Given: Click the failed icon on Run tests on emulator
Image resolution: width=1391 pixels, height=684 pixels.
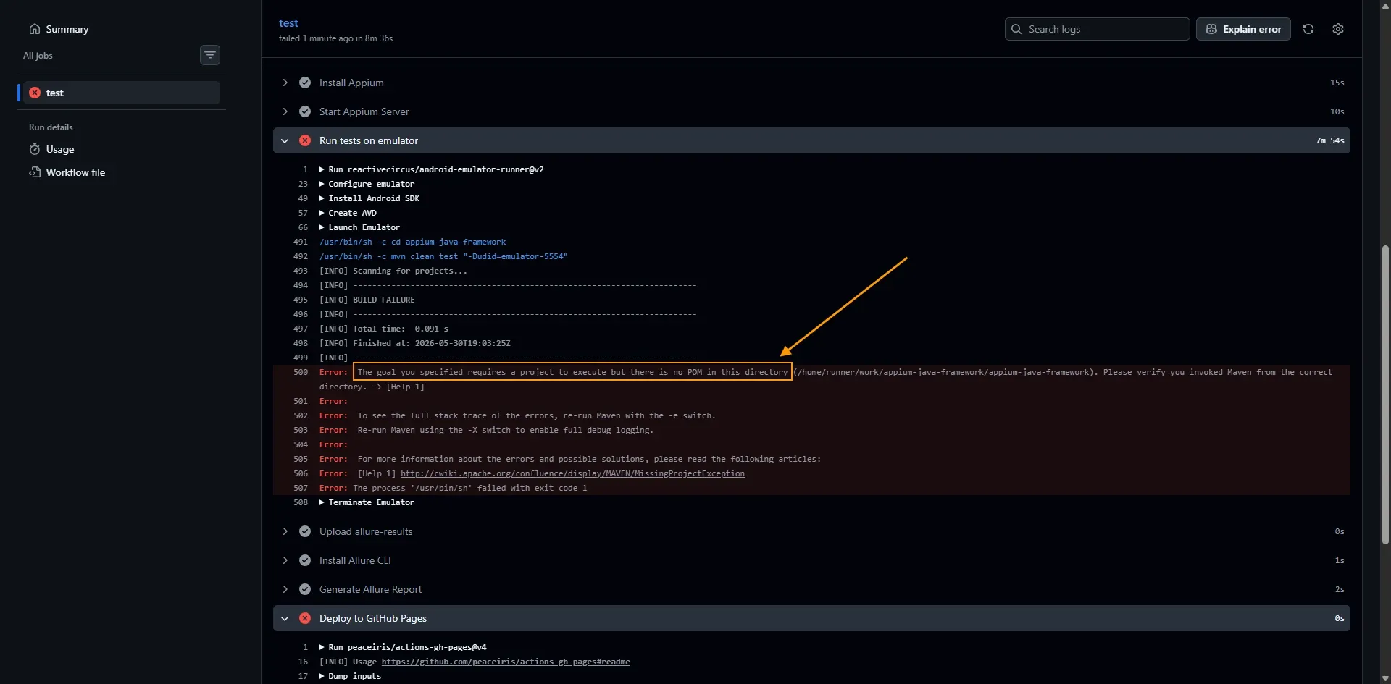Looking at the screenshot, I should click(x=305, y=140).
